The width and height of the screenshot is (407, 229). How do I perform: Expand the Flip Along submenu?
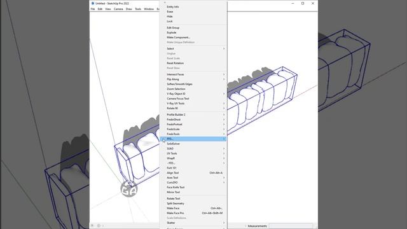point(193,79)
